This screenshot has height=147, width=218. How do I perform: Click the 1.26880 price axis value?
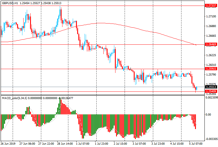tap(211, 26)
